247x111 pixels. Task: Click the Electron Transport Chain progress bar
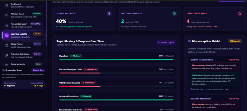(x=116, y=73)
